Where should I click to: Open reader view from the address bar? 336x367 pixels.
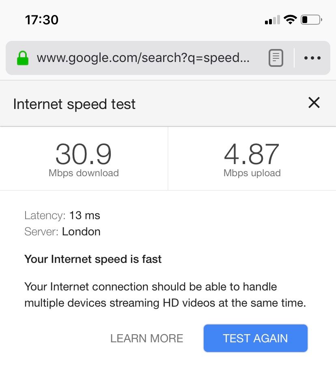(276, 58)
